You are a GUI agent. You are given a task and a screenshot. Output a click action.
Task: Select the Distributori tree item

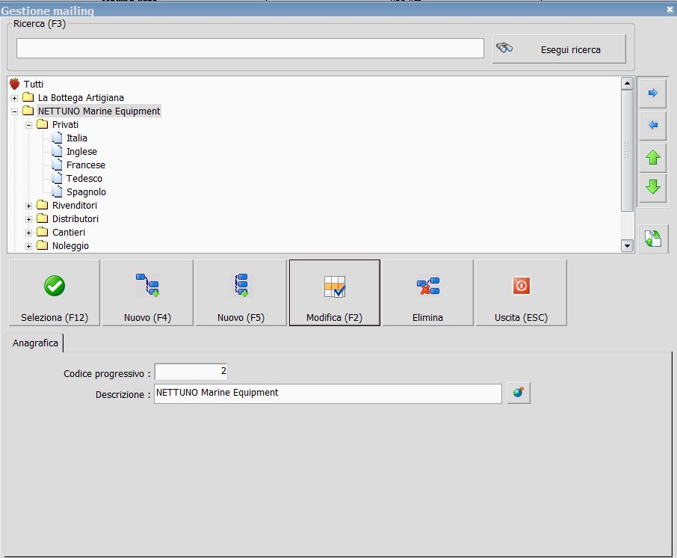click(75, 218)
